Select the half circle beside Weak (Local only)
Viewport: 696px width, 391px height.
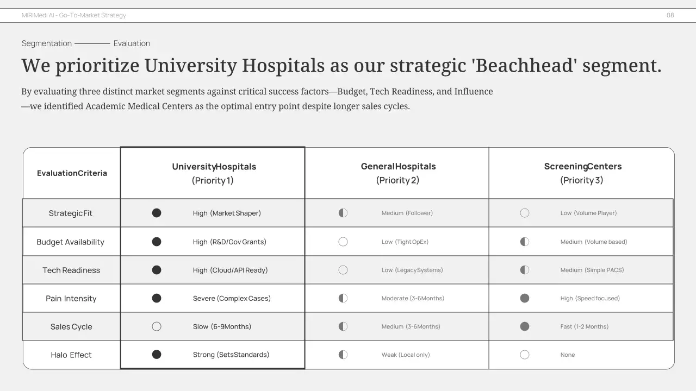point(343,355)
